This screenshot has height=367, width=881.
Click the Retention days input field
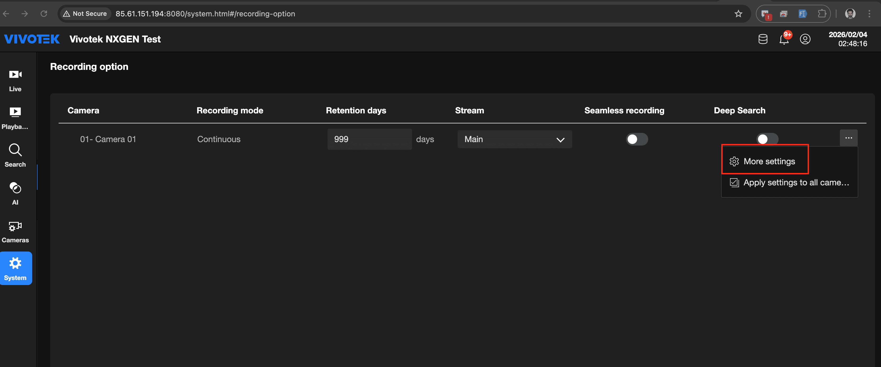tap(369, 139)
